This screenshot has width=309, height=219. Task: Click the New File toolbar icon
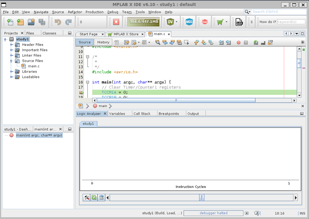(x=10, y=22)
